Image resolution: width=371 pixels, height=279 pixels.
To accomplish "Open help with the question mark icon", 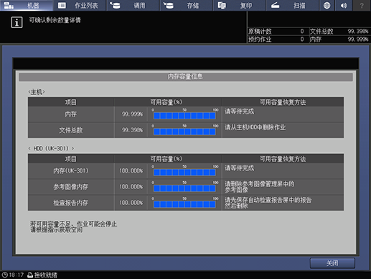I will pos(362,5).
